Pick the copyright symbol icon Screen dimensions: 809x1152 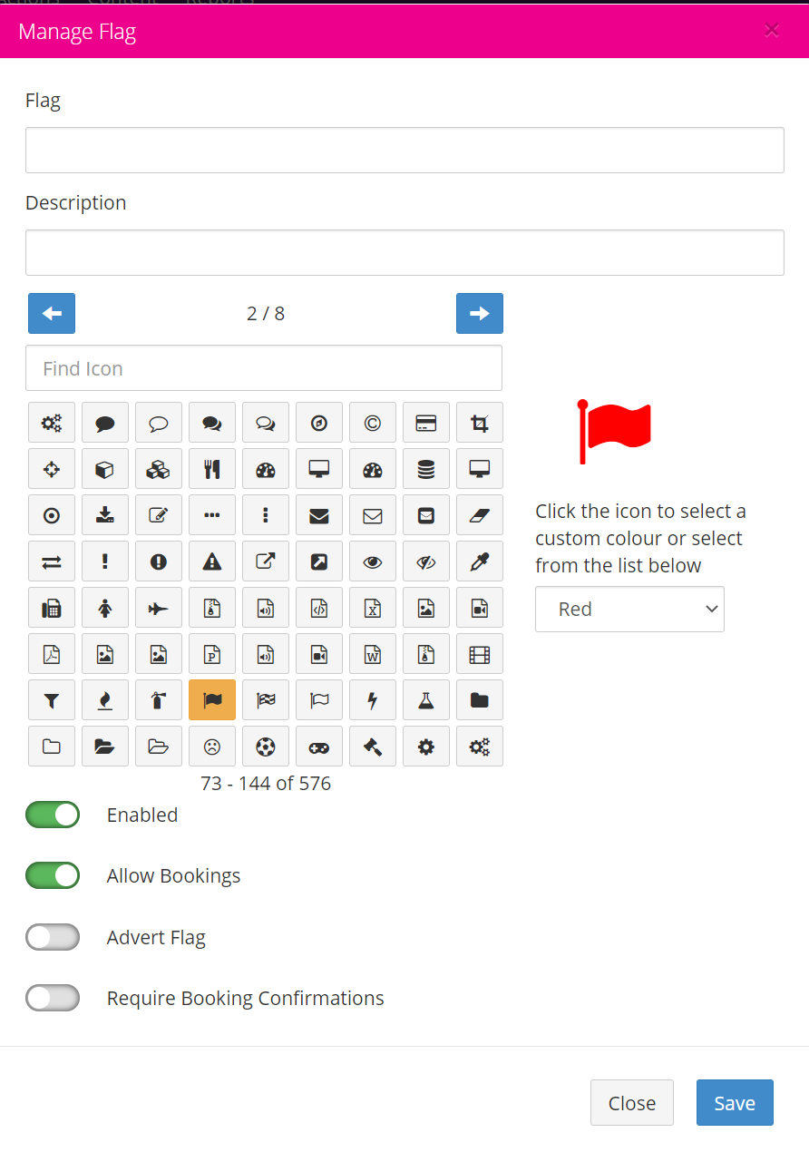tap(373, 423)
